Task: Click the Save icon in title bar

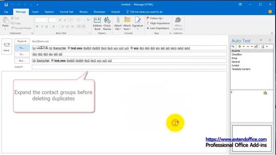Action: pyautogui.click(x=6, y=5)
